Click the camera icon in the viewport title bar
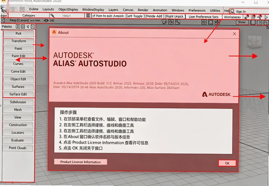 164,22
